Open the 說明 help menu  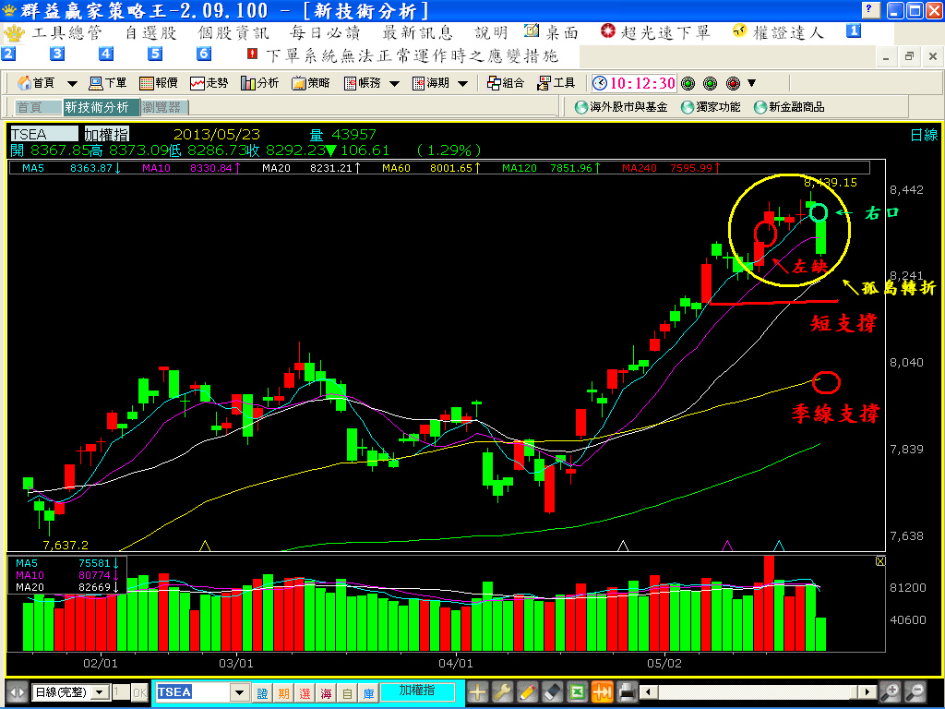tap(491, 32)
